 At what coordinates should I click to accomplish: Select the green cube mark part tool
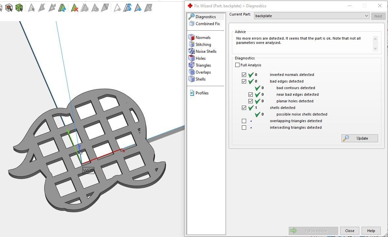tap(19, 8)
